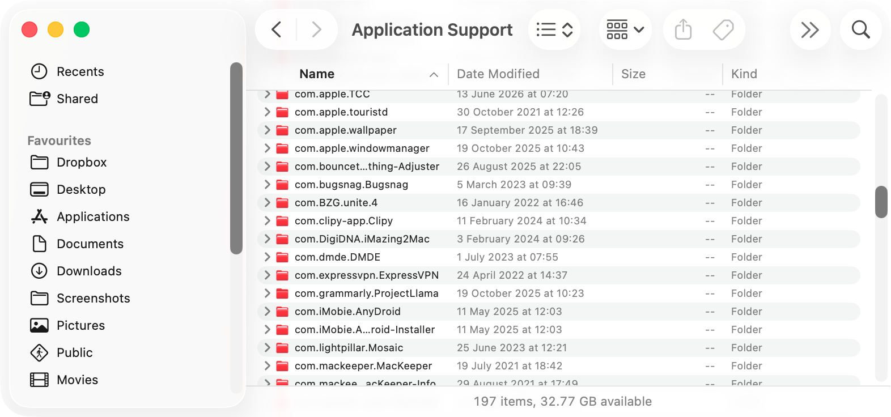Expand the com.mackeeper.MacKeeper folder
Viewport: 891px width, 417px height.
pos(267,366)
